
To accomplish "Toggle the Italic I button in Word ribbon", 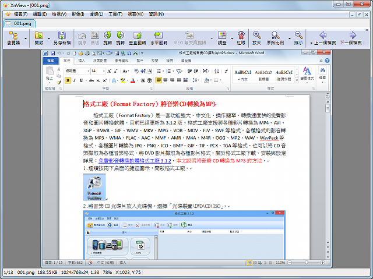I will pyautogui.click(x=75, y=80).
